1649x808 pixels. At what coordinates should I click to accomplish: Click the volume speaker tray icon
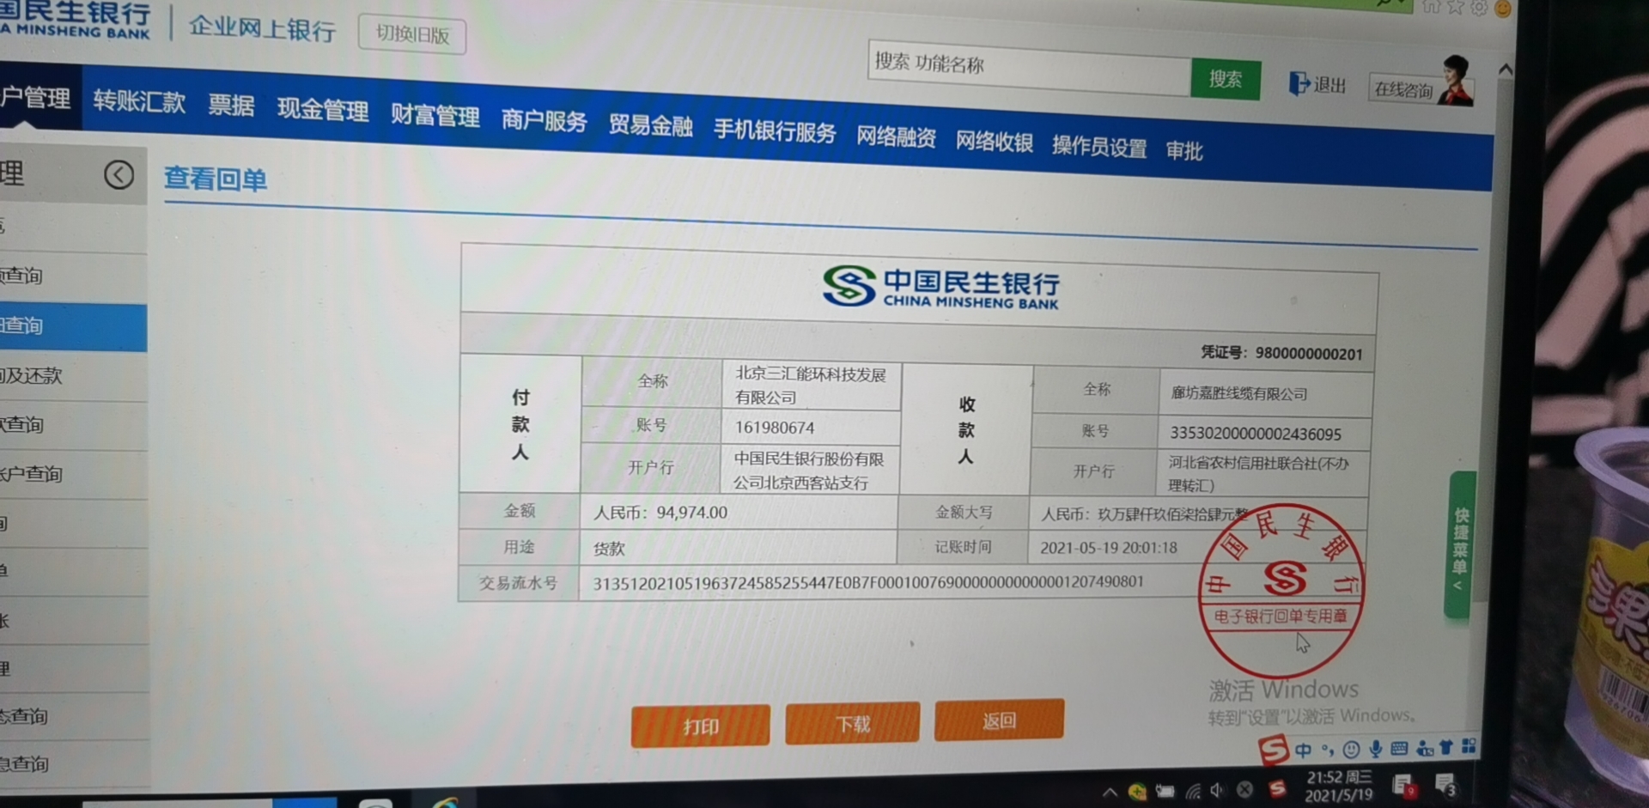click(1217, 790)
